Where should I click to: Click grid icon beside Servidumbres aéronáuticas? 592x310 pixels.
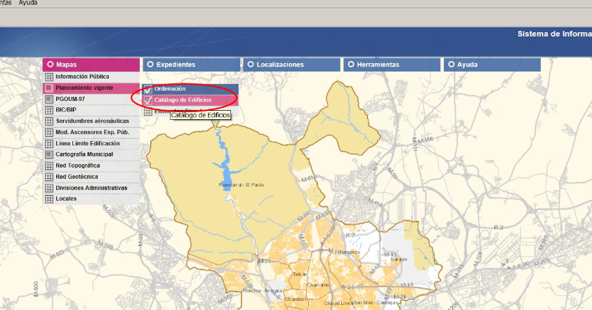click(x=48, y=121)
